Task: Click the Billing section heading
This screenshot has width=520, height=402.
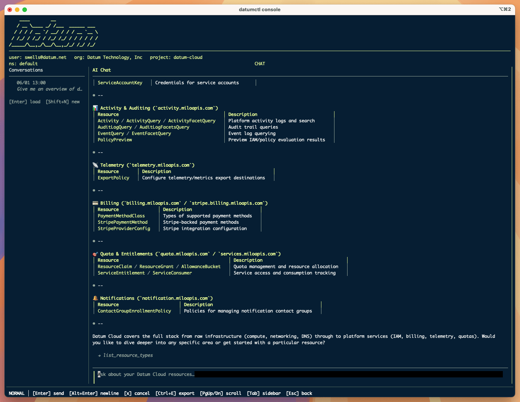Action: coord(184,203)
